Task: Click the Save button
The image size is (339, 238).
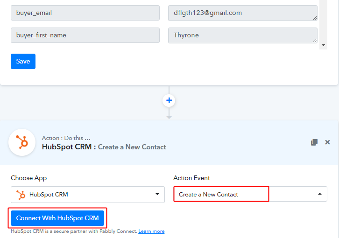Action: point(23,62)
